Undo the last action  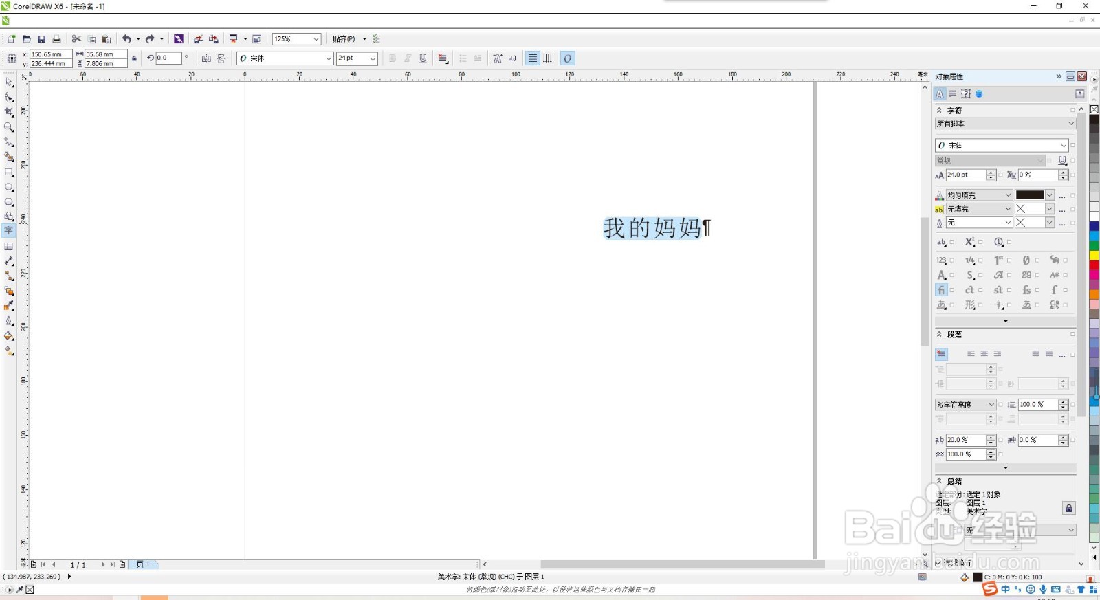pos(126,39)
